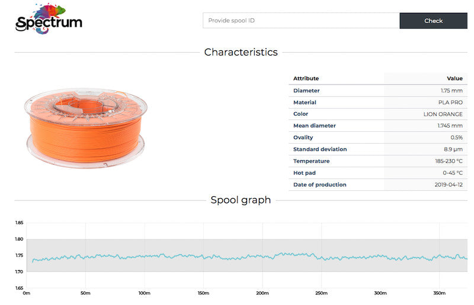Viewport: 474px width, 305px height.
Task: Select the Hot pad row label
Action: tap(305, 173)
